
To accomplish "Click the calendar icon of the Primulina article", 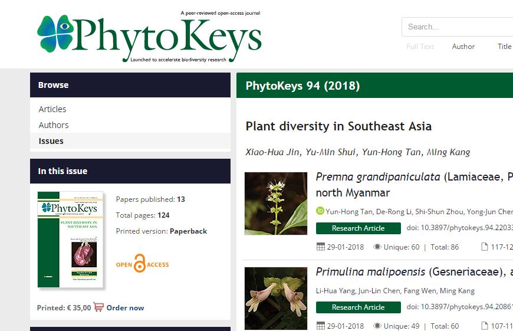I will click(x=321, y=326).
